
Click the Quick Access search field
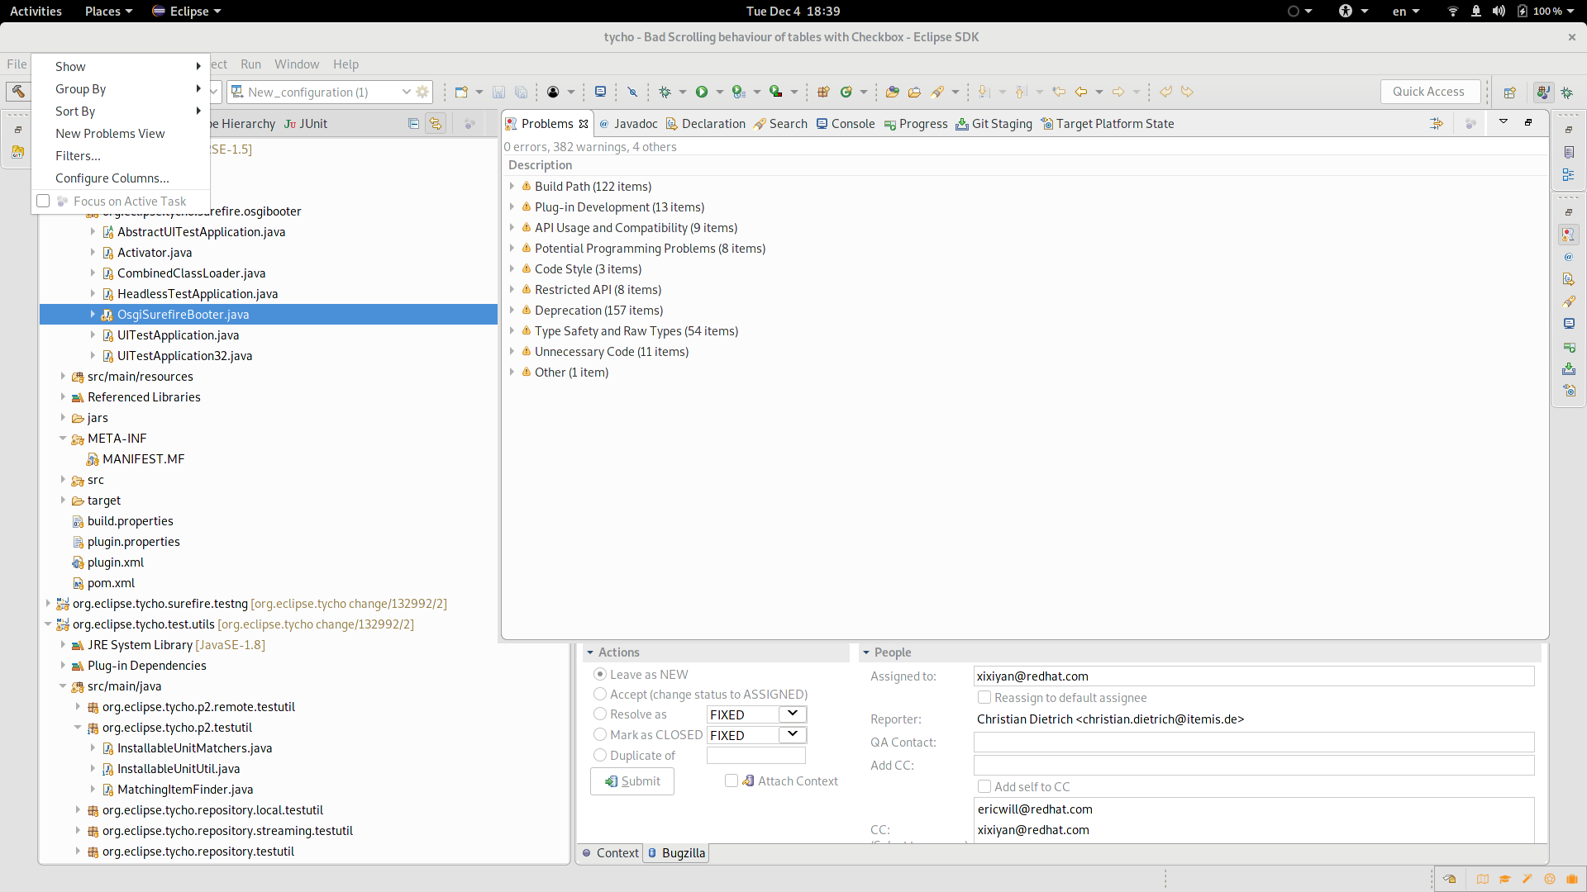tap(1429, 92)
